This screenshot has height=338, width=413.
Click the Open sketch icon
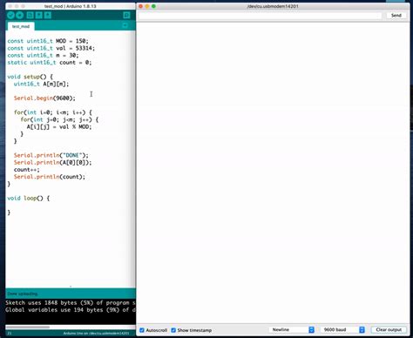(39, 16)
